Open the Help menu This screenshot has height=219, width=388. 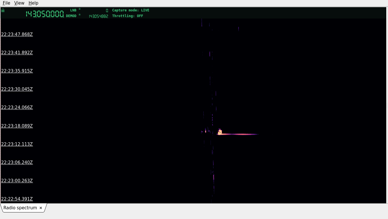pos(33,3)
